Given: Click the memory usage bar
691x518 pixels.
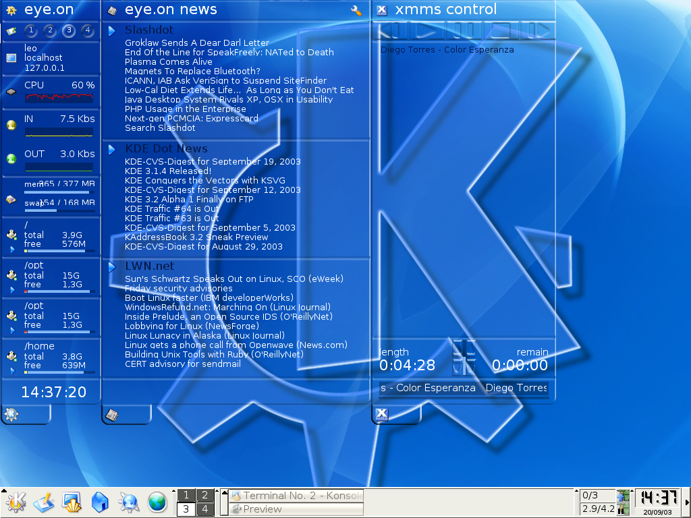Looking at the screenshot, I should pos(59,192).
